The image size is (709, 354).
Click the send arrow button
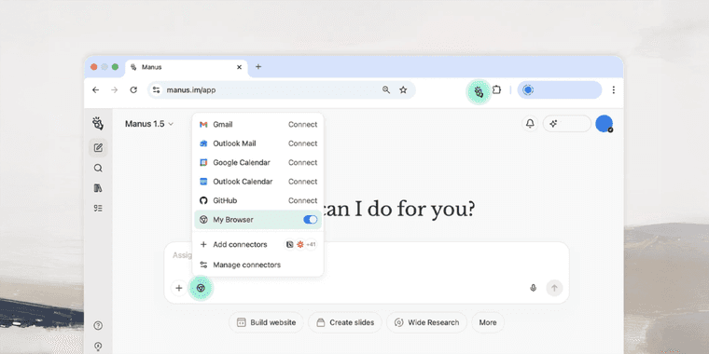pos(554,288)
